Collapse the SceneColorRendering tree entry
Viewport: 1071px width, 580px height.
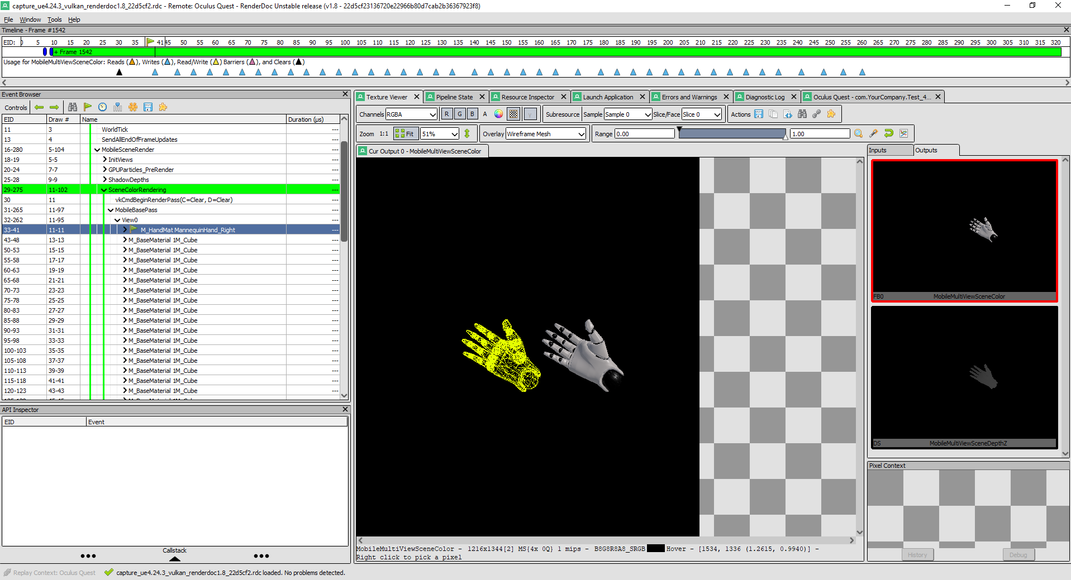click(103, 190)
